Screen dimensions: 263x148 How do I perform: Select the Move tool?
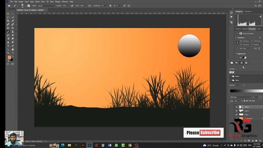click(8, 14)
